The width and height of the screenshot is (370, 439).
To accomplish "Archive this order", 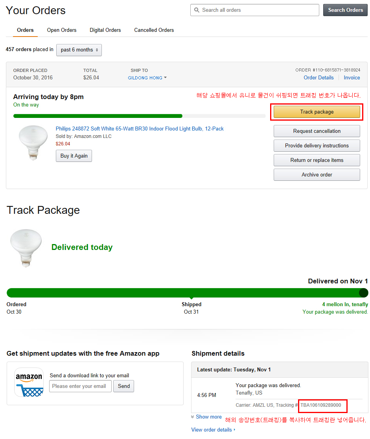I will (317, 174).
